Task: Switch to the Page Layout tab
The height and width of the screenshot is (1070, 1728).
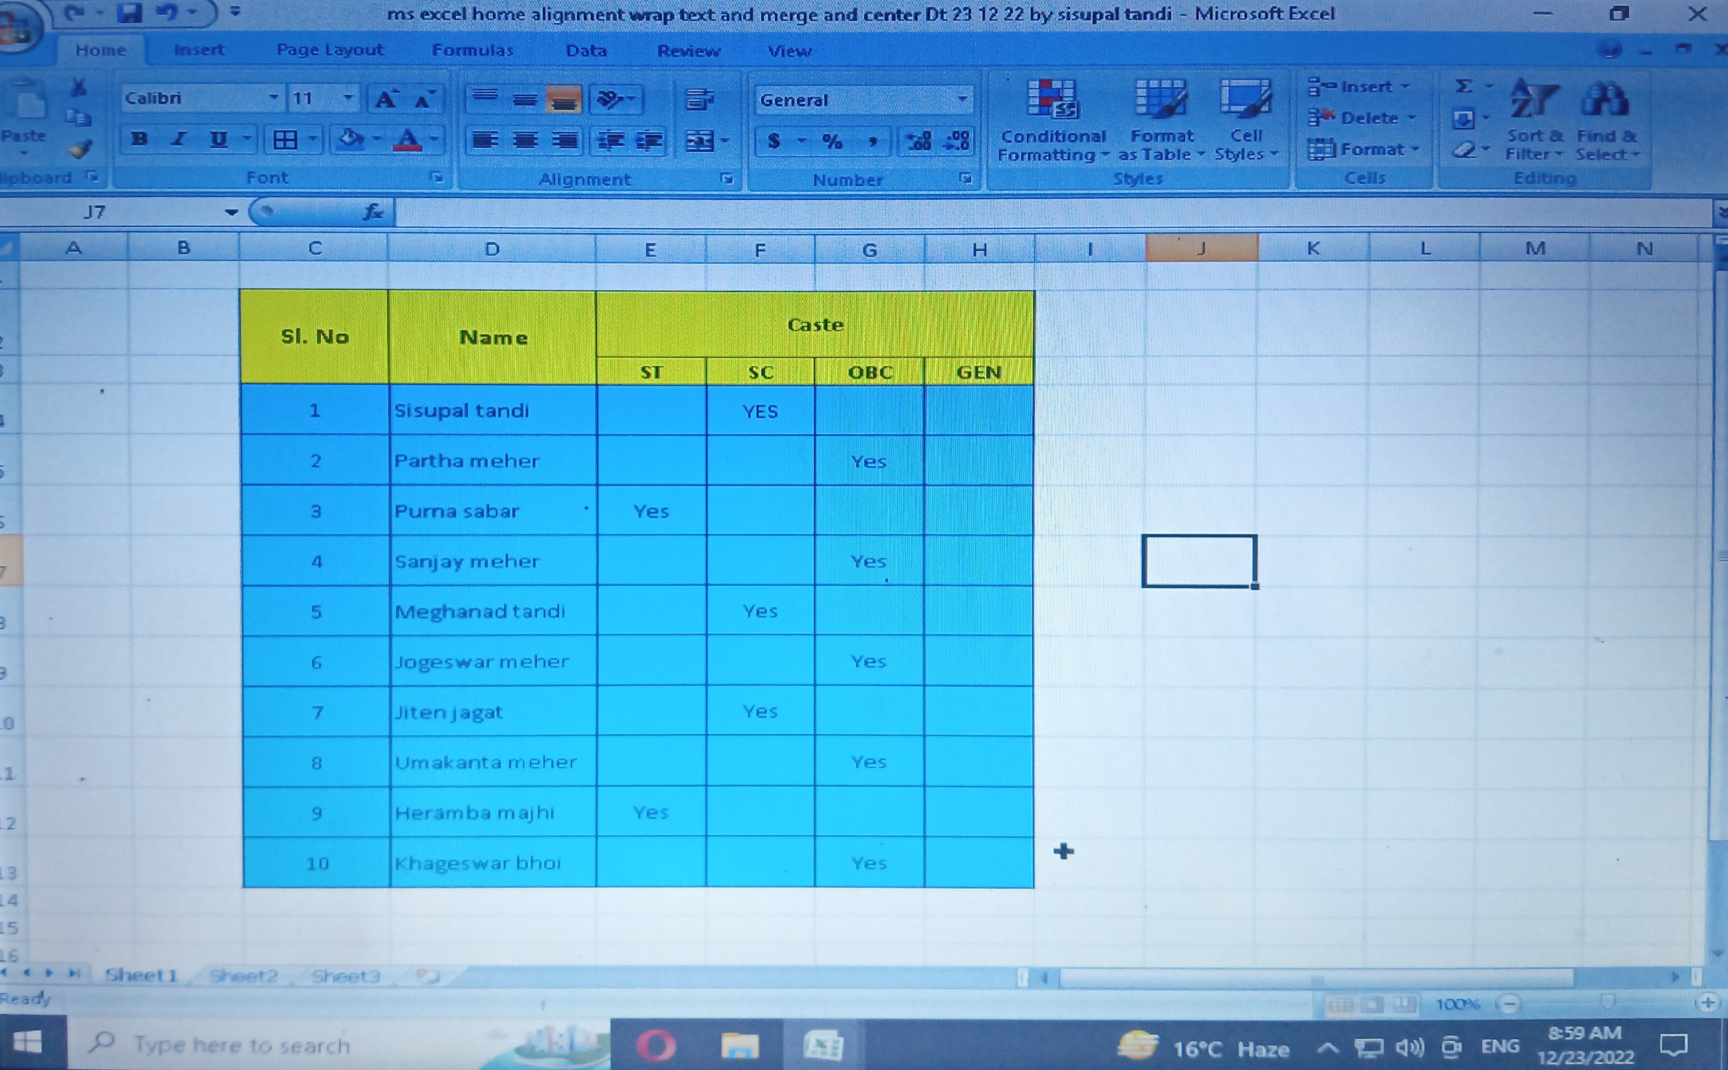Action: 330,50
